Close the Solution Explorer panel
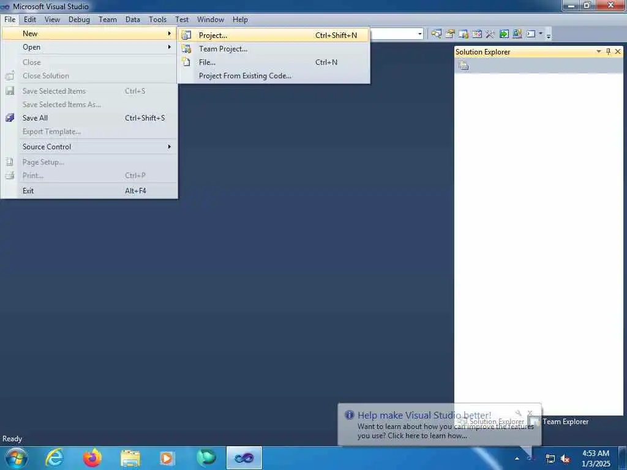 [x=618, y=51]
